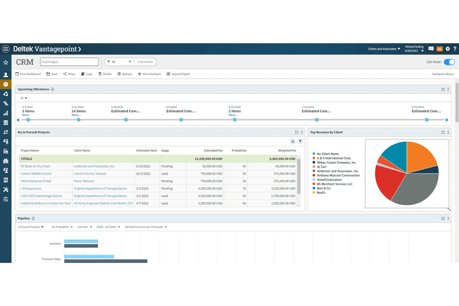Screen dimensions: 459x306
Task: Maximize the Top Revenue by Client dashpart
Action: click(x=443, y=132)
